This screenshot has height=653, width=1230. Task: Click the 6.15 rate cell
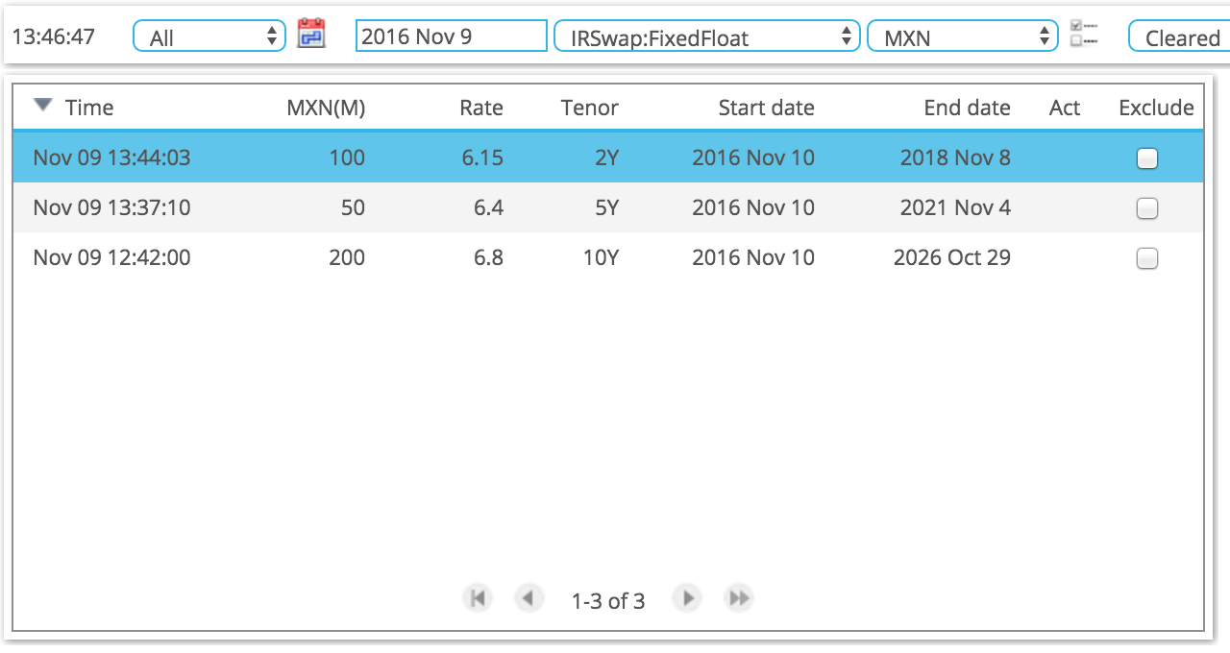(x=482, y=157)
